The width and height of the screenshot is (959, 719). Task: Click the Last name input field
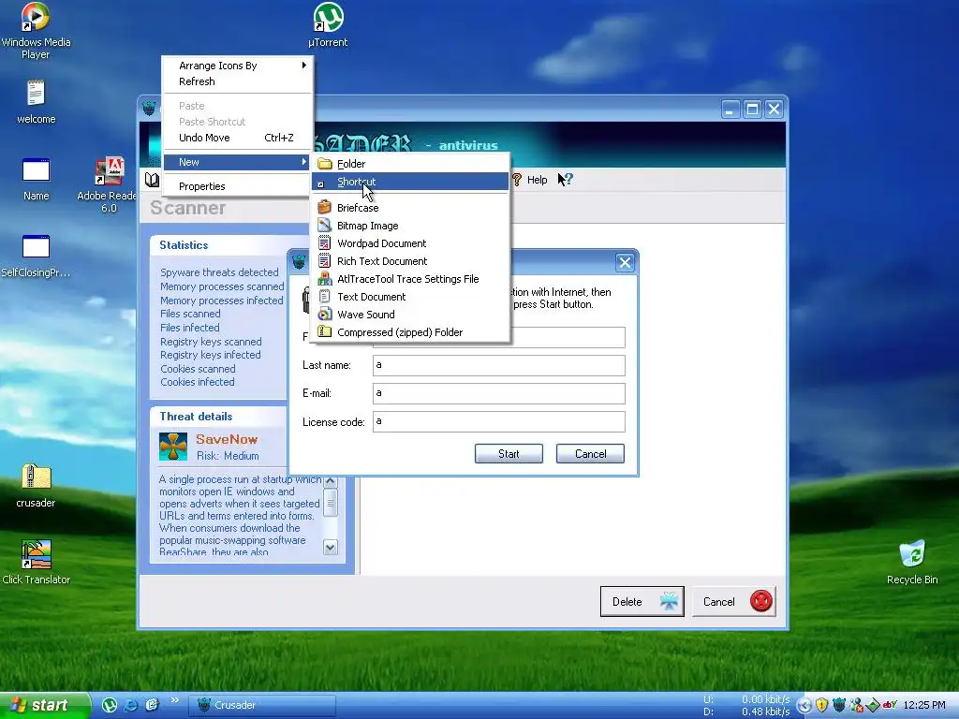[499, 365]
